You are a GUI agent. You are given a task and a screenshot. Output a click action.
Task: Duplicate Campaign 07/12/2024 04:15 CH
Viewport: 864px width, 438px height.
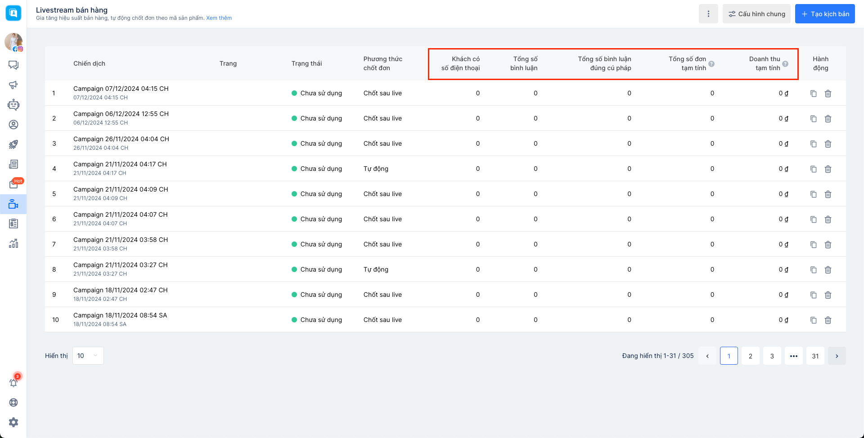pos(813,94)
